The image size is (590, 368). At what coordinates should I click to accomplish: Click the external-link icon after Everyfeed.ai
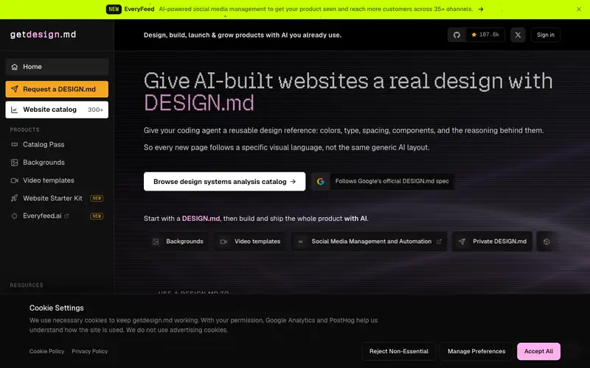click(x=66, y=216)
